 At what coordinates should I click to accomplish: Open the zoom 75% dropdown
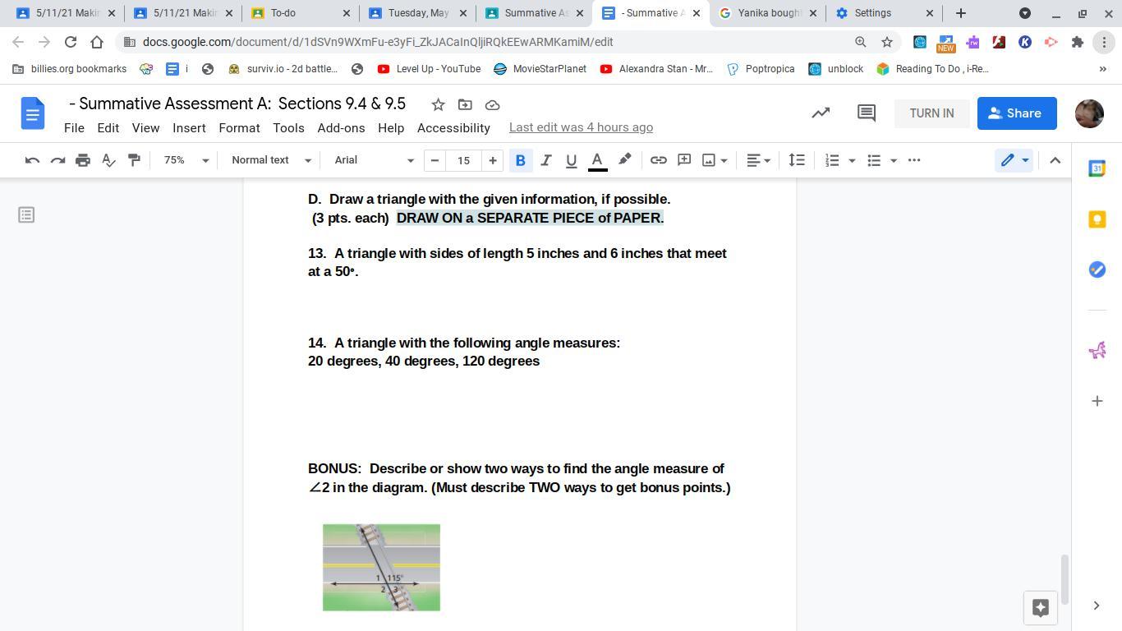tap(186, 160)
